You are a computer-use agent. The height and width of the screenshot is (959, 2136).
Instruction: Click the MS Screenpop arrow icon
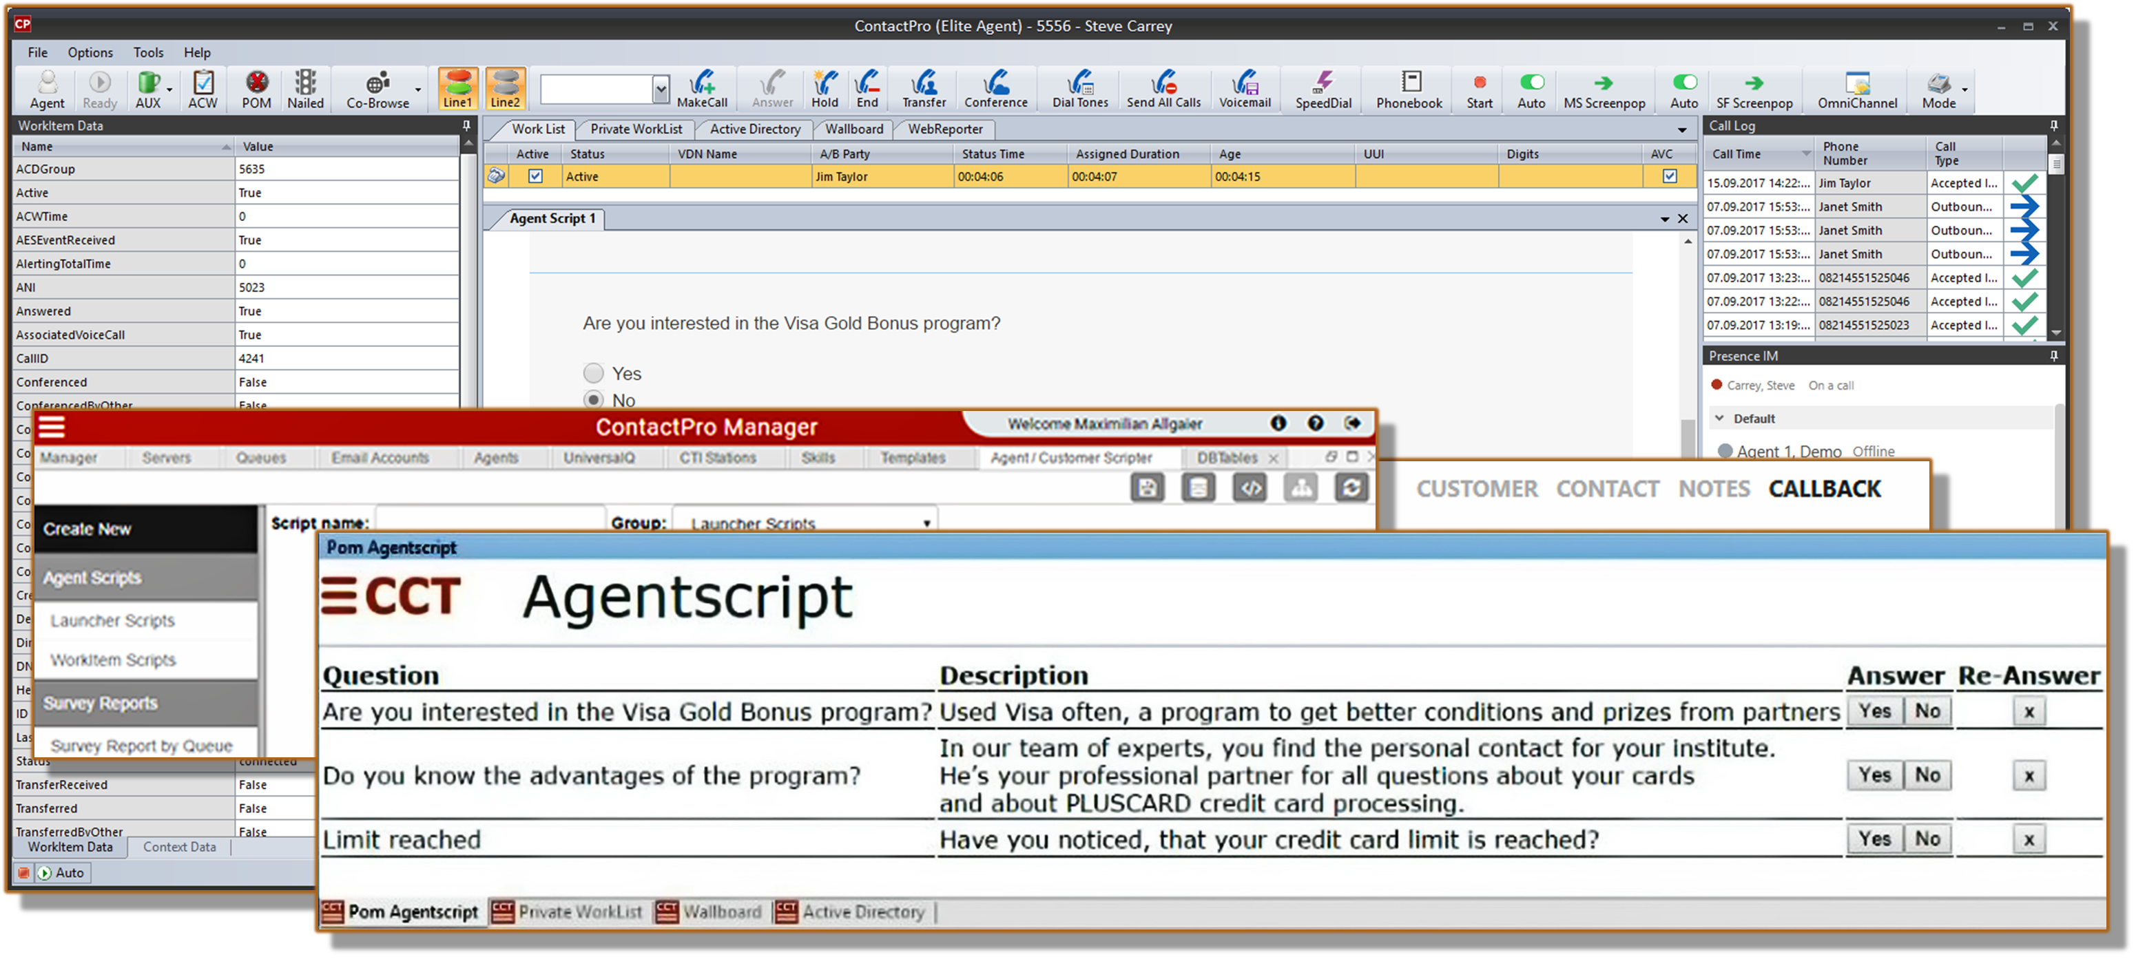coord(1604,83)
